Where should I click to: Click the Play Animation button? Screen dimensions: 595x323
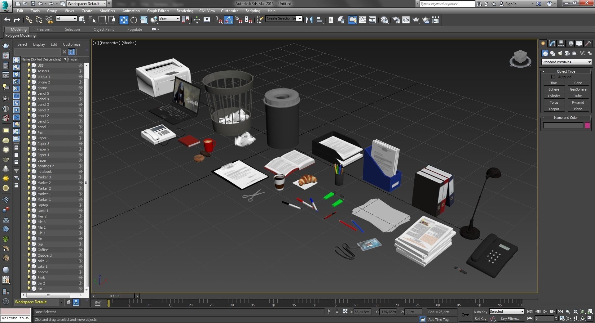coord(545,312)
